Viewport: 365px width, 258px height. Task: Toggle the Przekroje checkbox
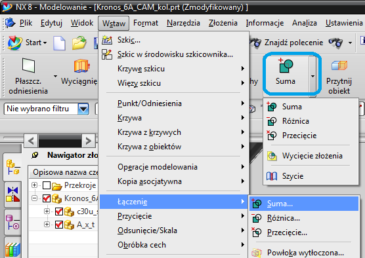pyautogui.click(x=47, y=185)
